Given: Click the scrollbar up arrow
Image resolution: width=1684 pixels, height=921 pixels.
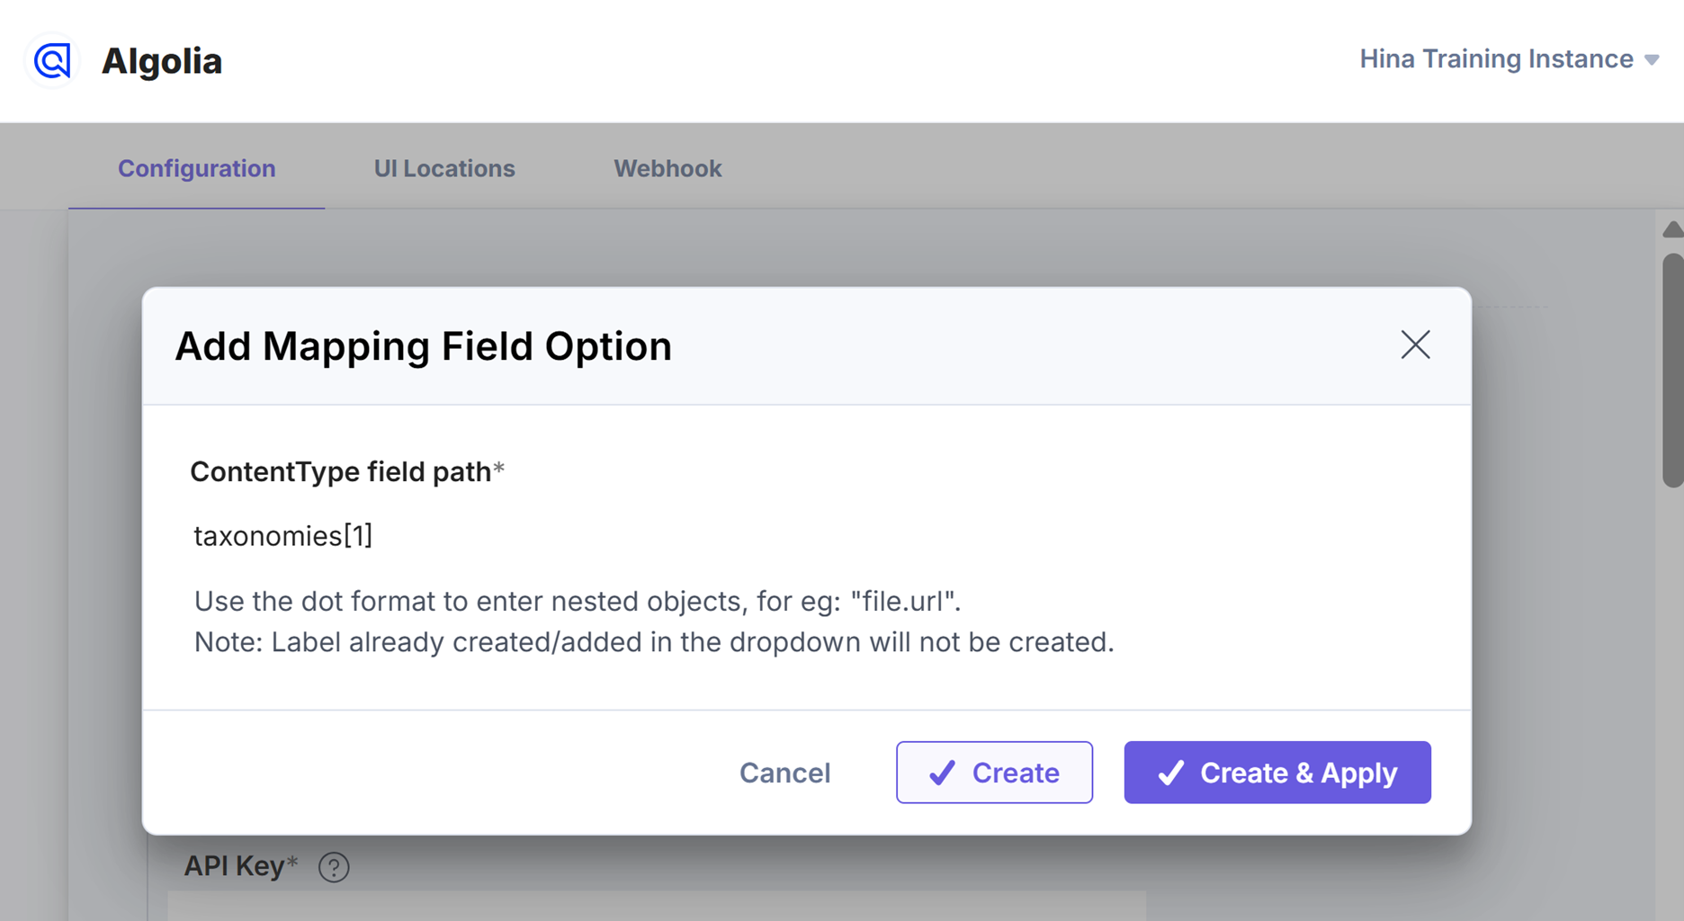Looking at the screenshot, I should pos(1672,229).
